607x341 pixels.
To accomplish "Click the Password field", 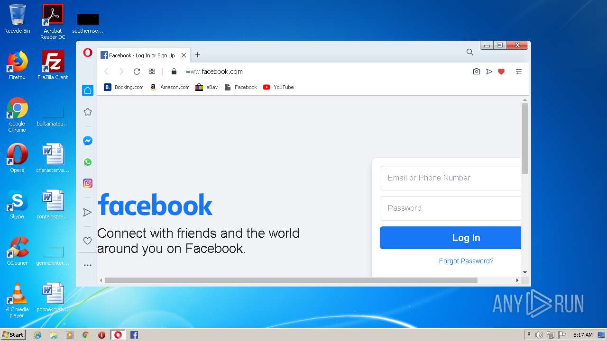I will (451, 208).
